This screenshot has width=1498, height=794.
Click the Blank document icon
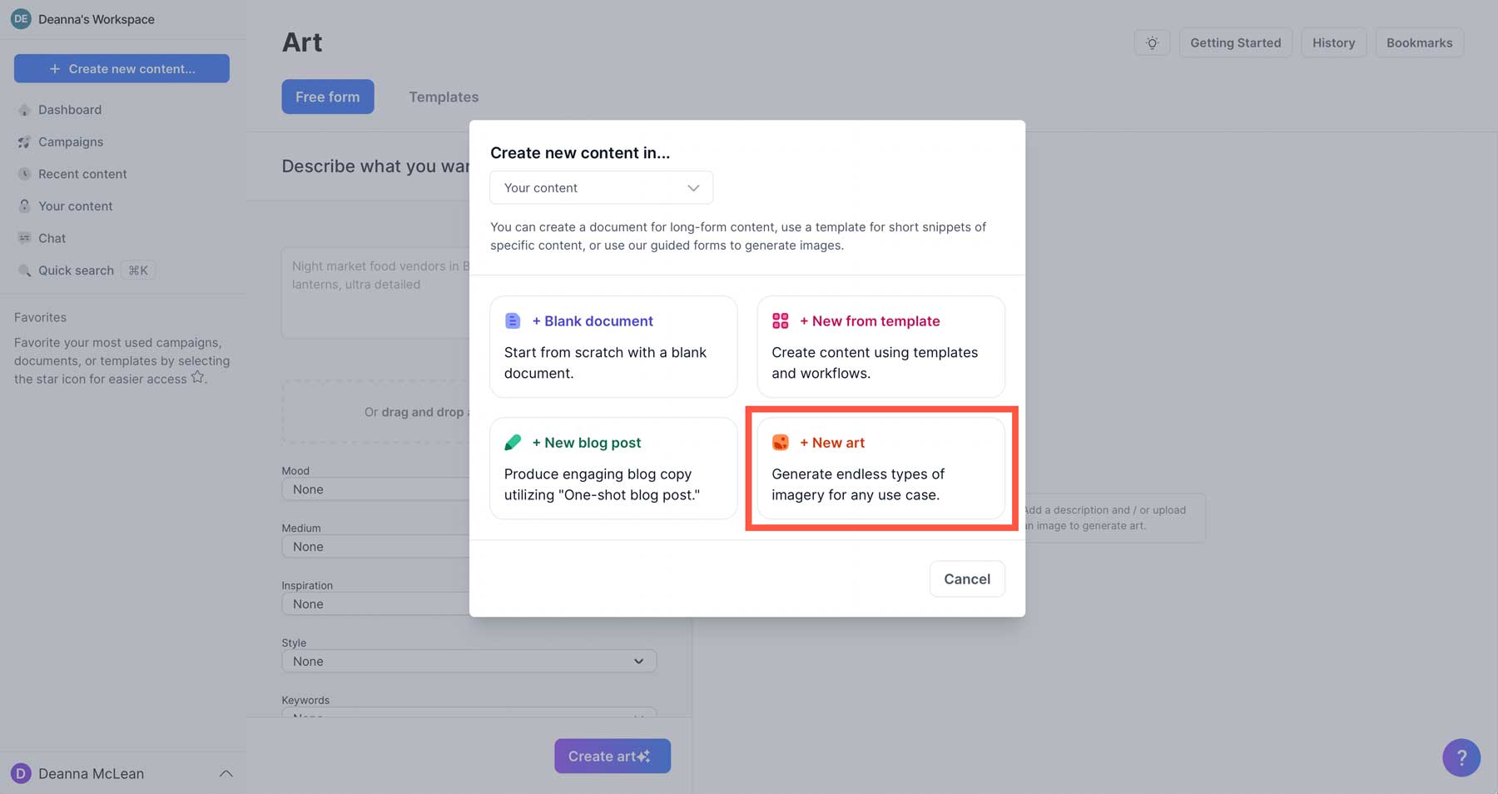click(x=513, y=321)
